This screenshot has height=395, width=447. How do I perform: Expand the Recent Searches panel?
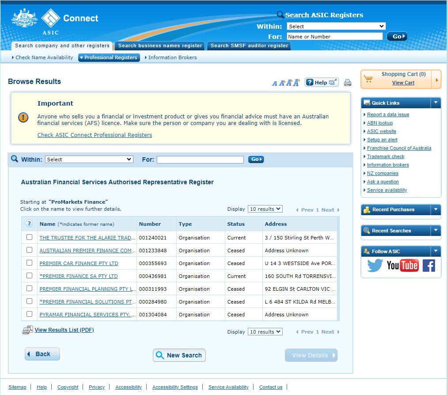point(436,231)
